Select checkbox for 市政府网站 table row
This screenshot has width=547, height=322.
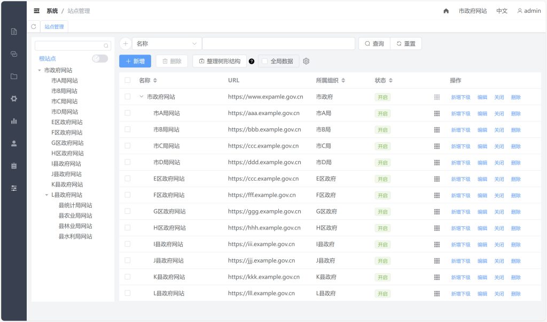coord(128,96)
